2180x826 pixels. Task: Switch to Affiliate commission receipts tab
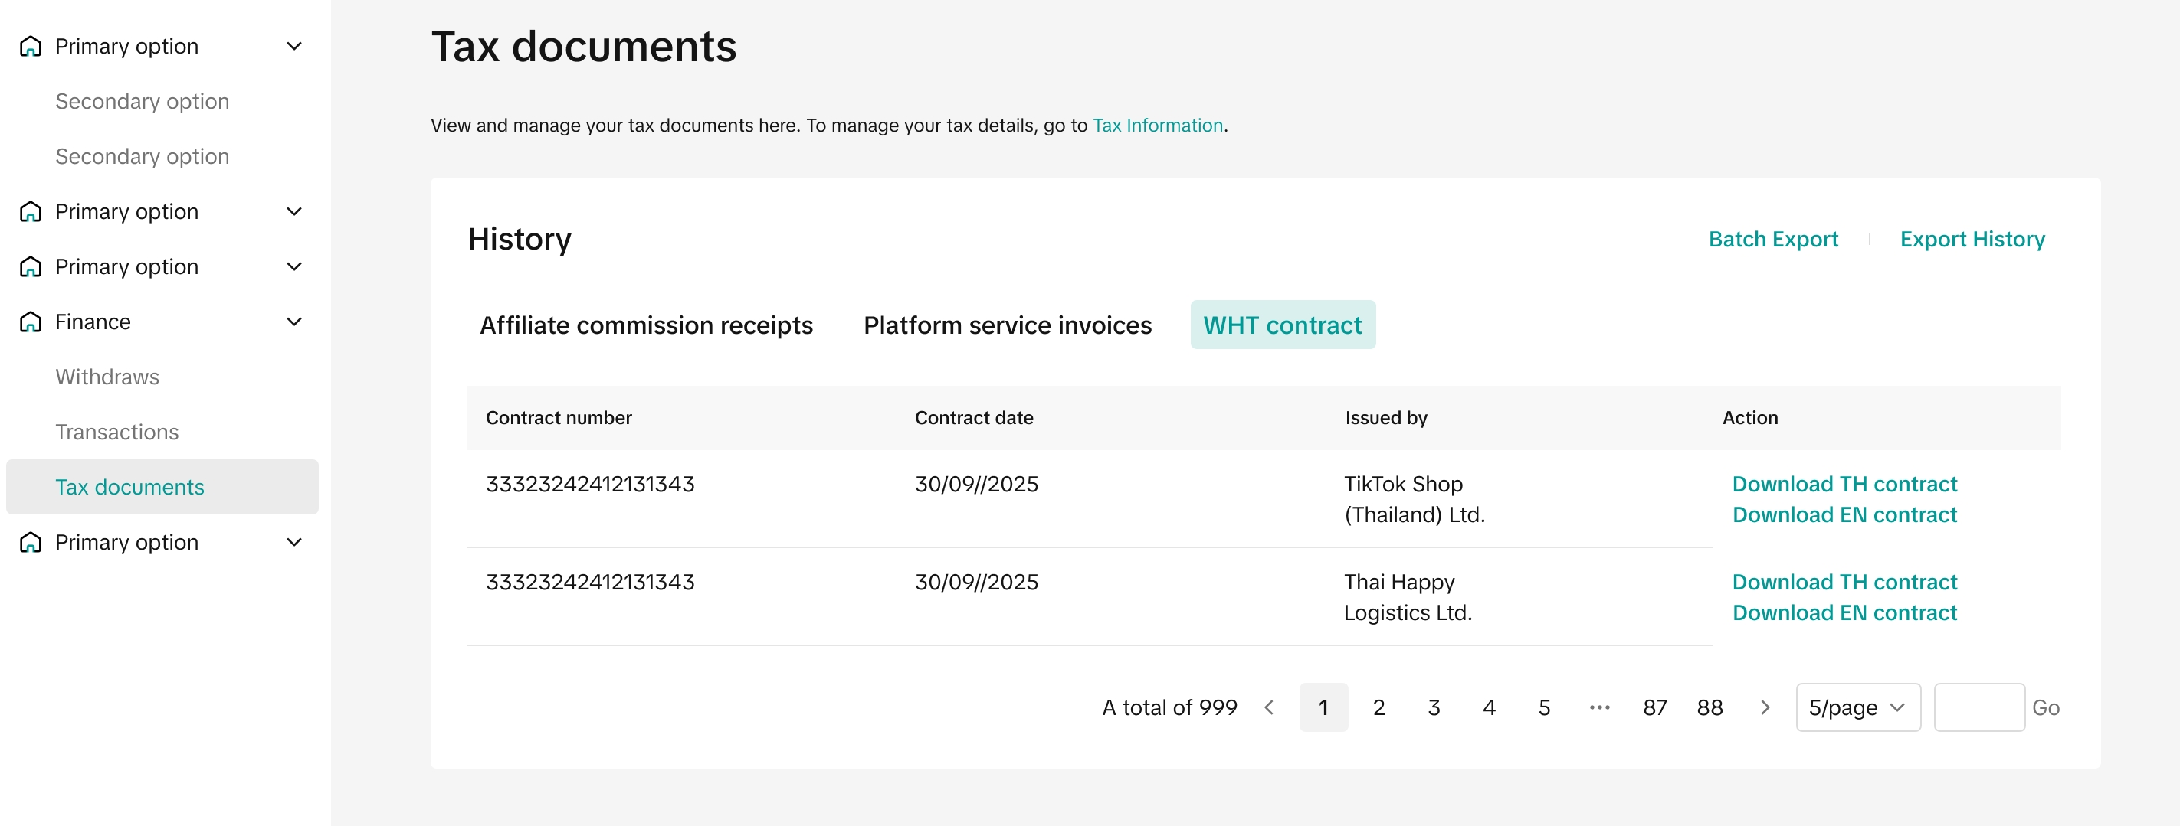click(x=646, y=325)
